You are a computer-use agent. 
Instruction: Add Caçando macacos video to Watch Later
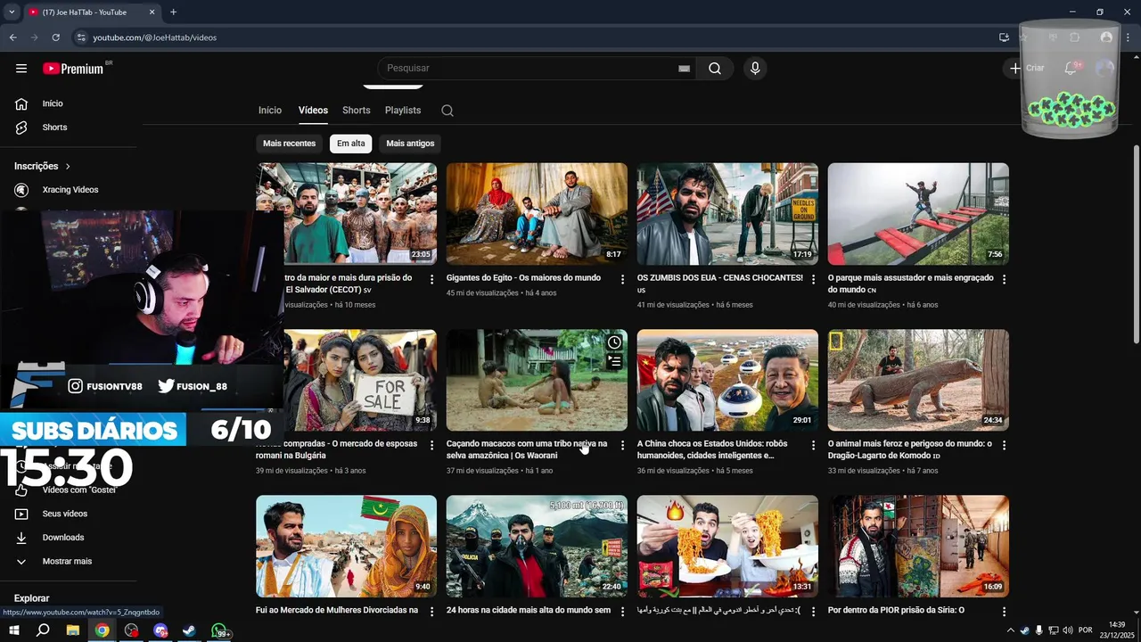coord(614,342)
